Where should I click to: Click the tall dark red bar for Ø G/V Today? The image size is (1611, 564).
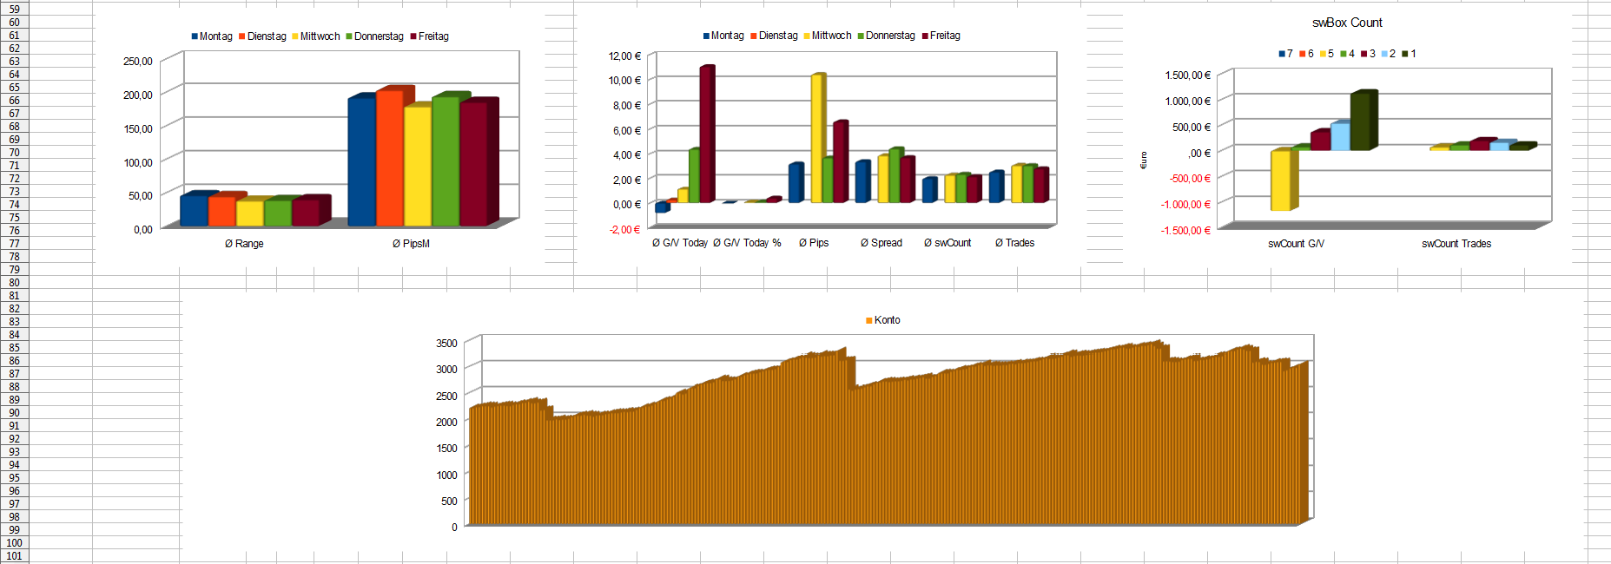(x=705, y=134)
